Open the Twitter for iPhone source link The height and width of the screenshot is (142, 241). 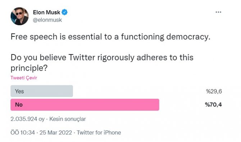(99, 133)
